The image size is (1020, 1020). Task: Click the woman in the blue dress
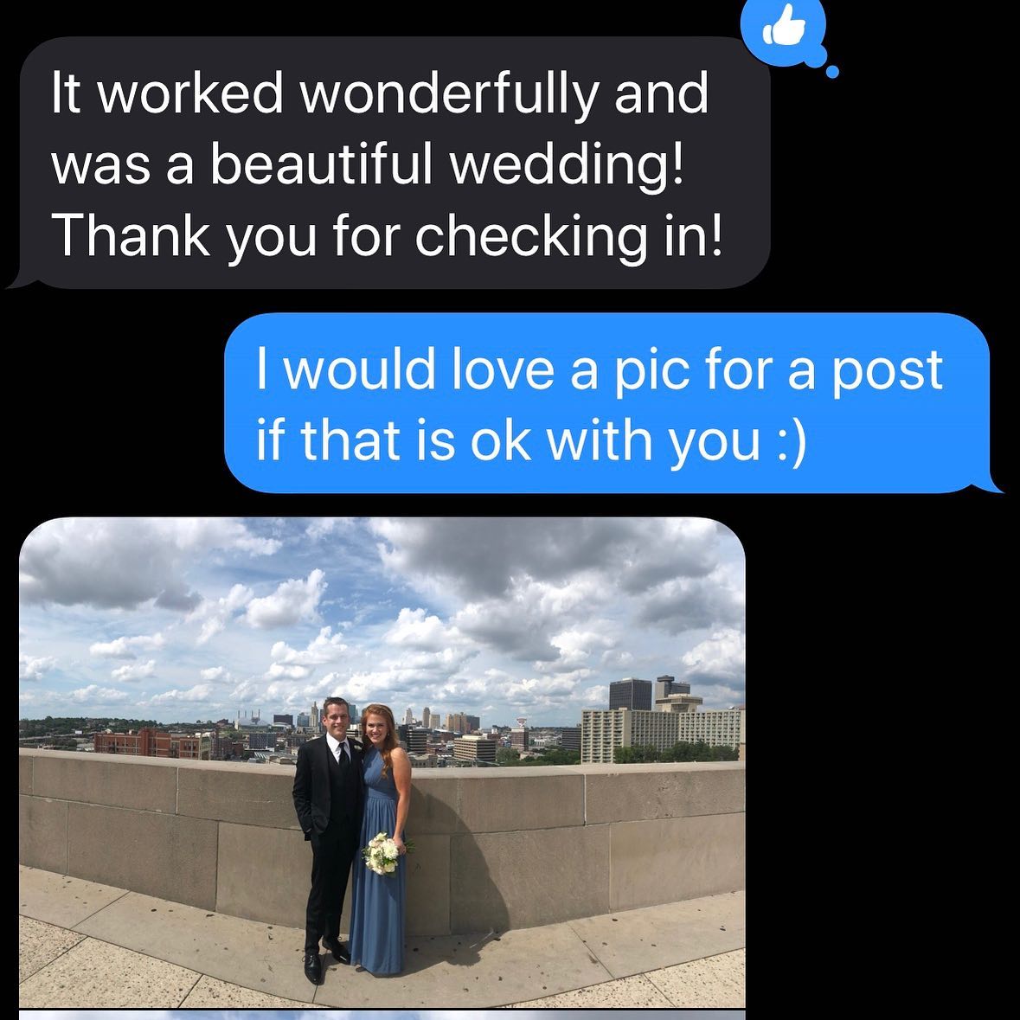[x=381, y=839]
